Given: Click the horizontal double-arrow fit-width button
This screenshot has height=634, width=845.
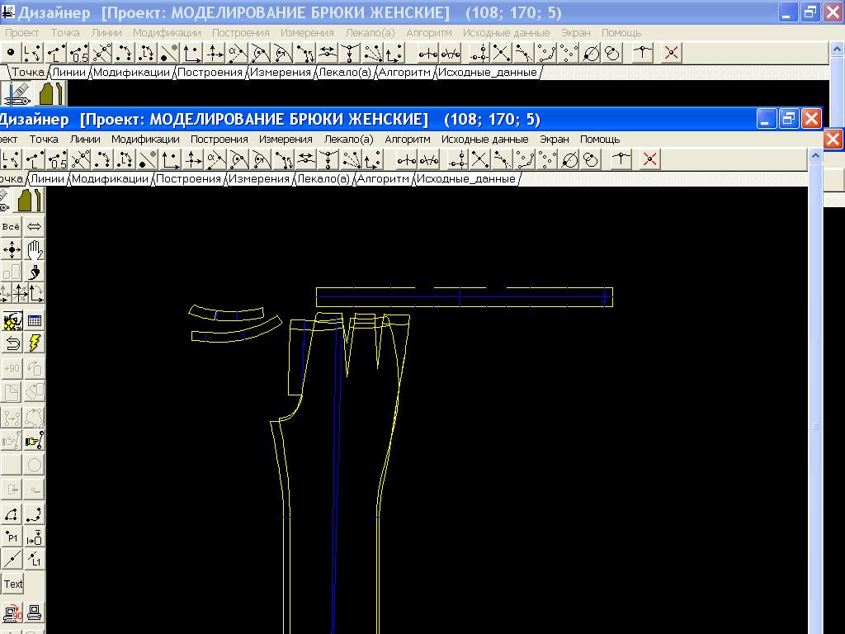Looking at the screenshot, I should (x=34, y=227).
